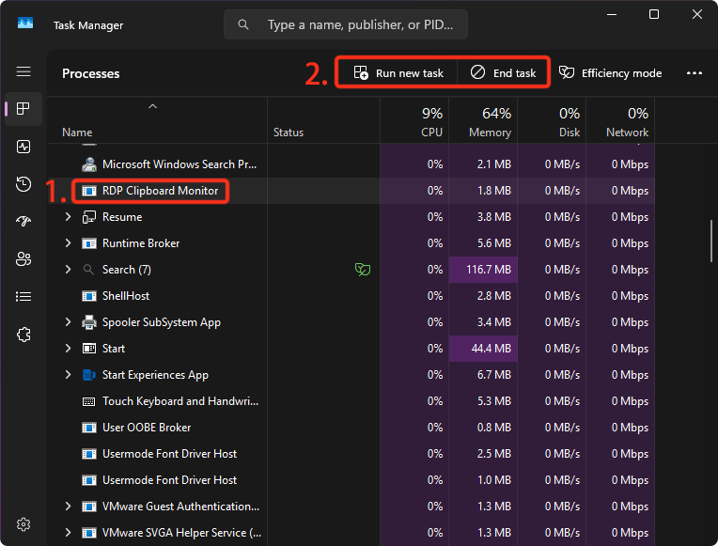
Task: Open App history sidebar icon
Action: point(23,184)
